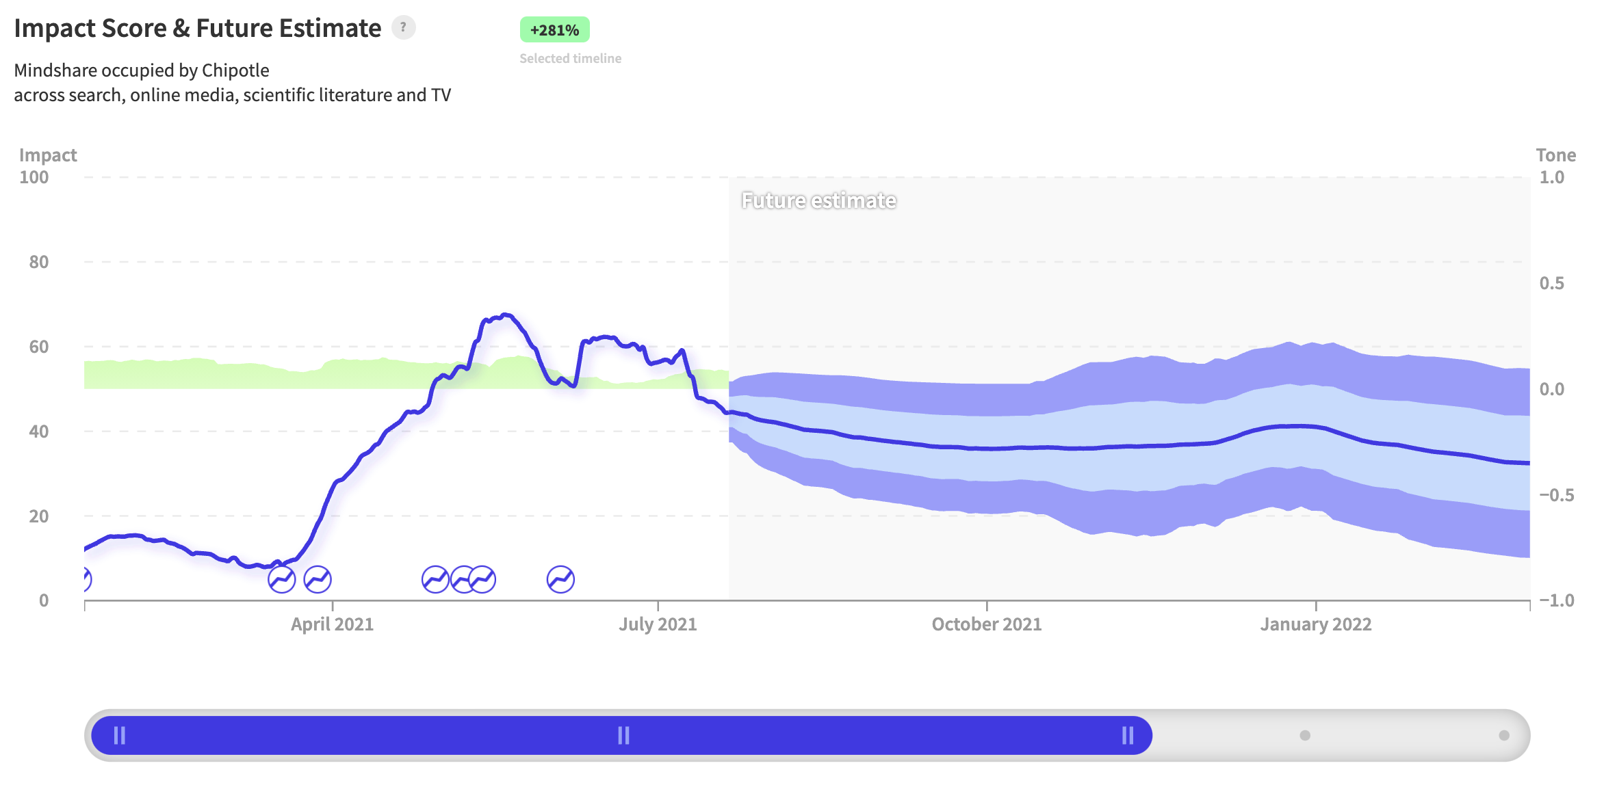The height and width of the screenshot is (785, 1604).
Task: Select leftmost marker in the three-marker cluster
Action: tap(435, 579)
